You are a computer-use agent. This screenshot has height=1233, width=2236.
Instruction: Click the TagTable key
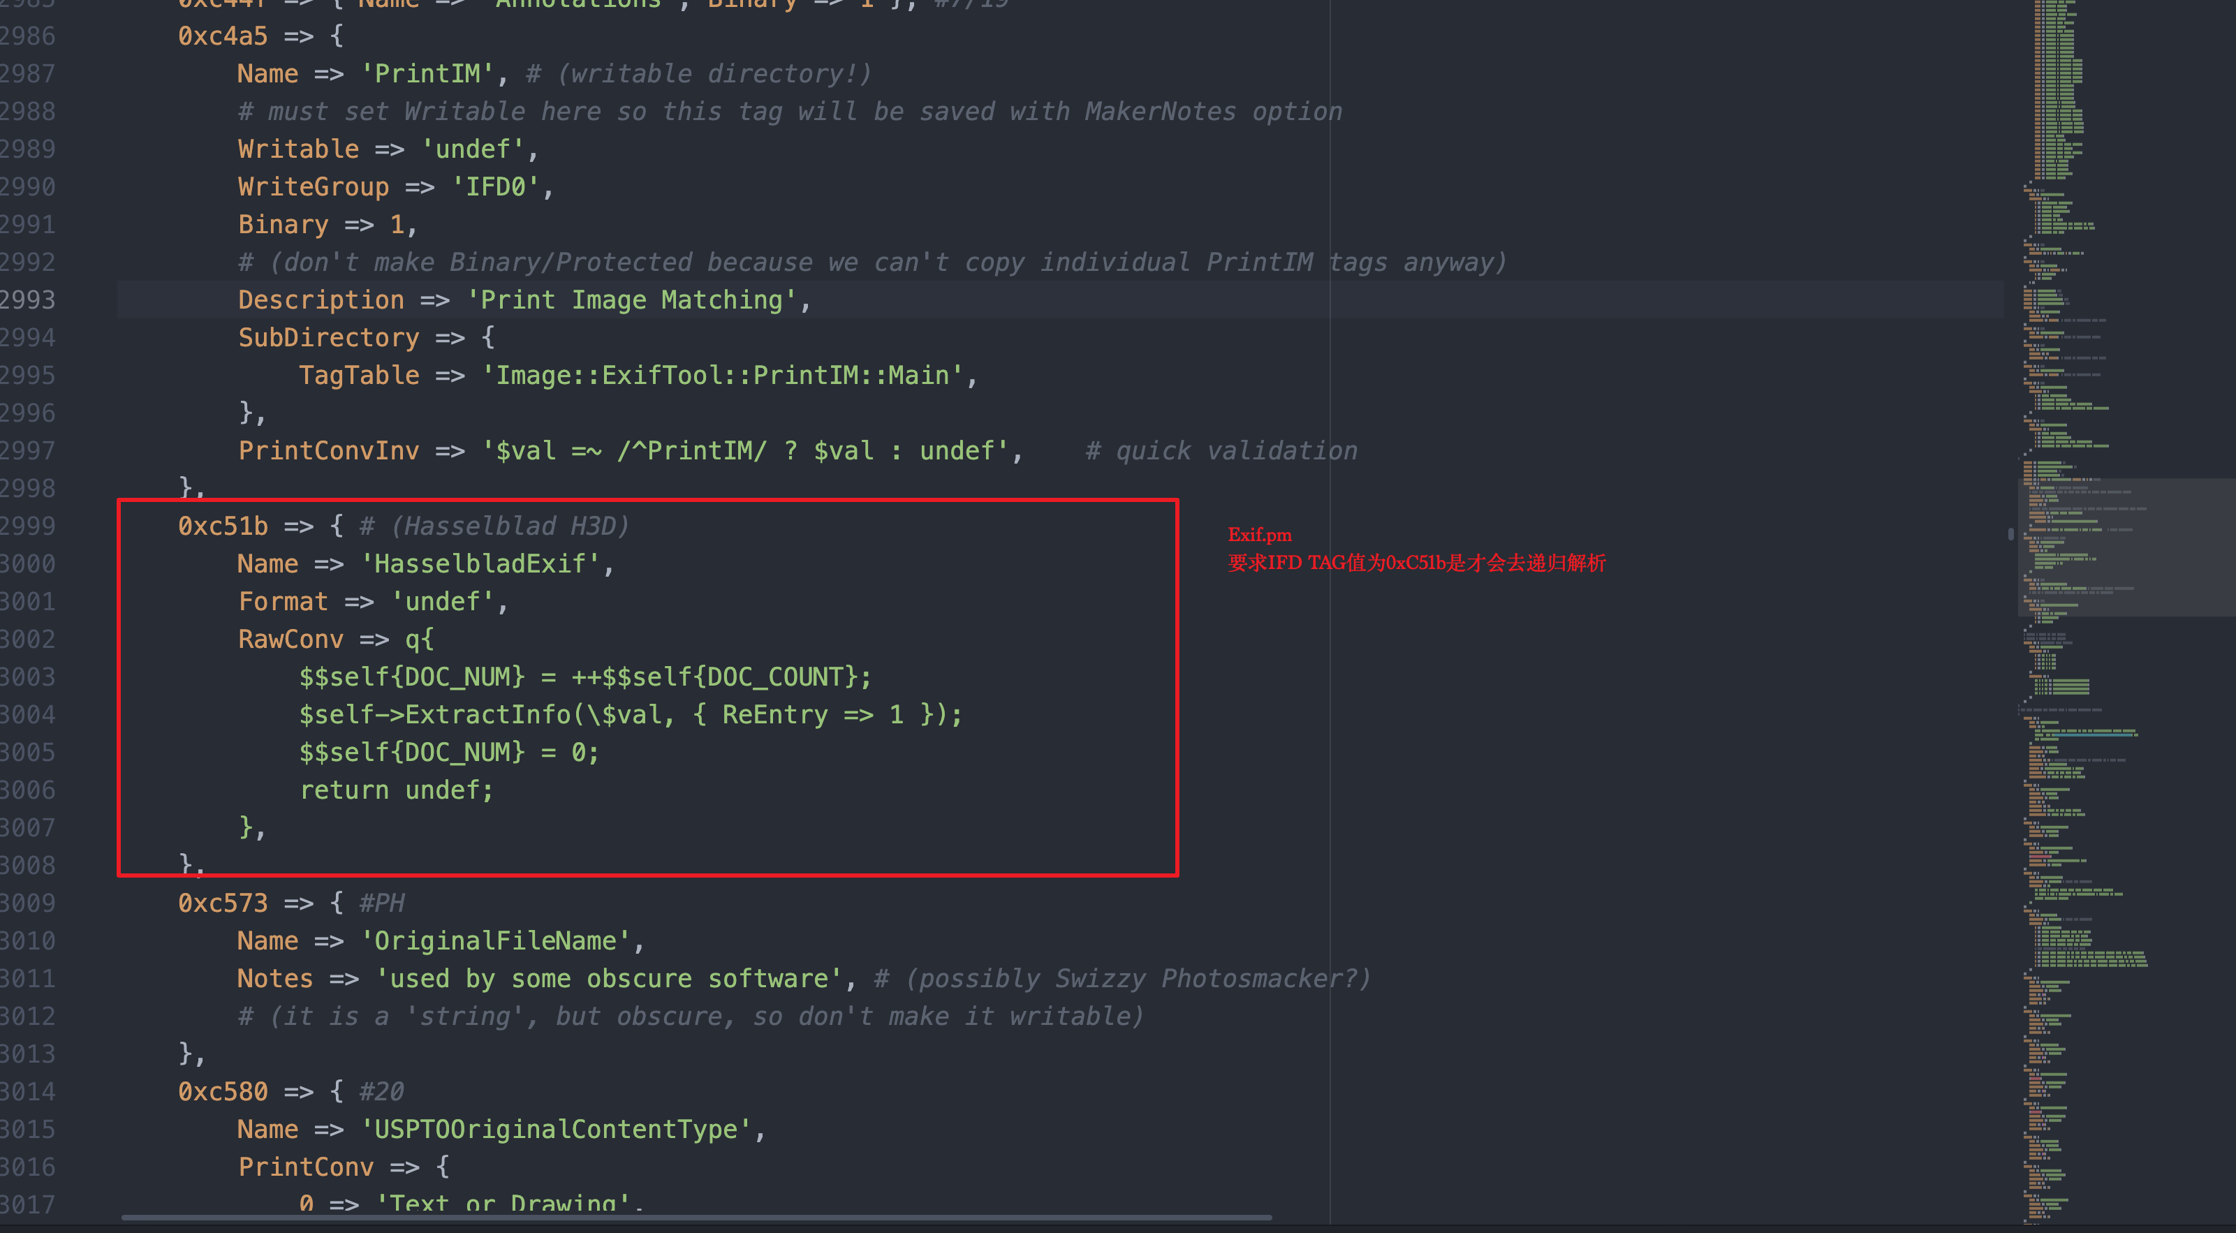[x=360, y=375]
